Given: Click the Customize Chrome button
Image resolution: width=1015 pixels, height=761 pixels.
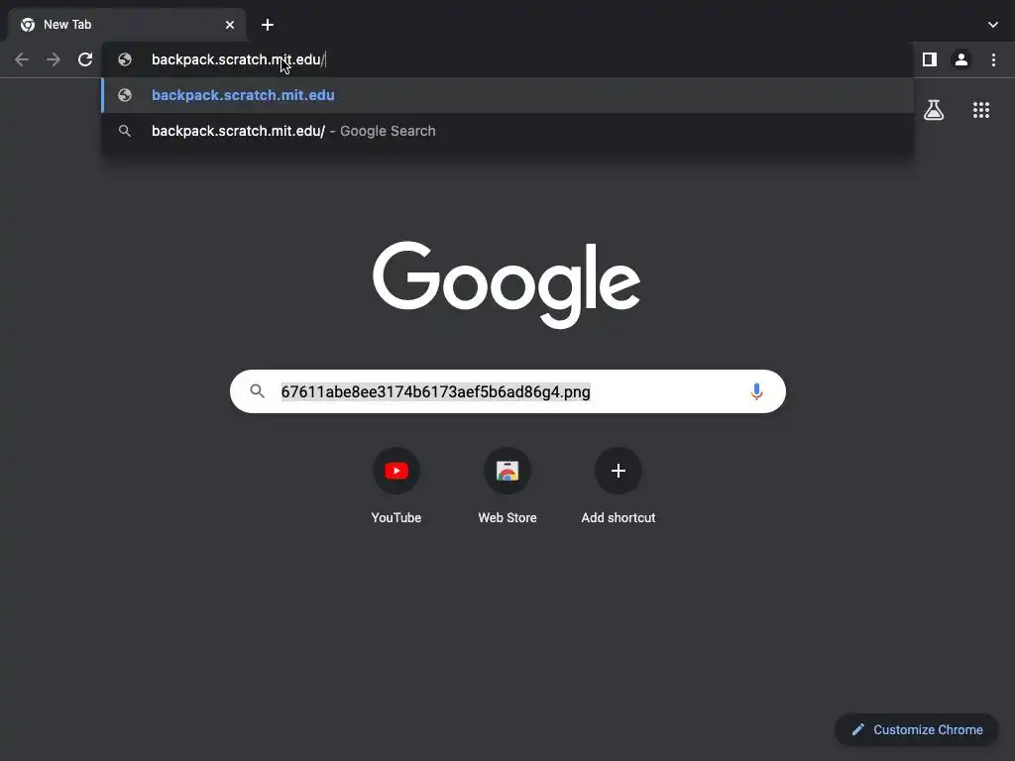Looking at the screenshot, I should pyautogui.click(x=917, y=729).
